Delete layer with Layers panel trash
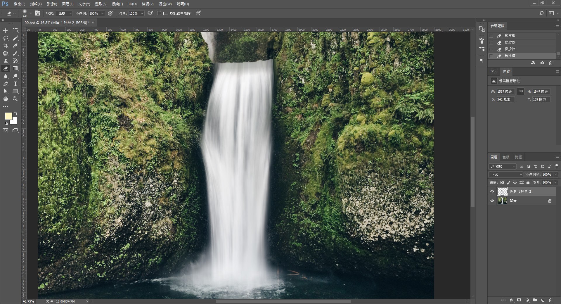 coord(550,300)
